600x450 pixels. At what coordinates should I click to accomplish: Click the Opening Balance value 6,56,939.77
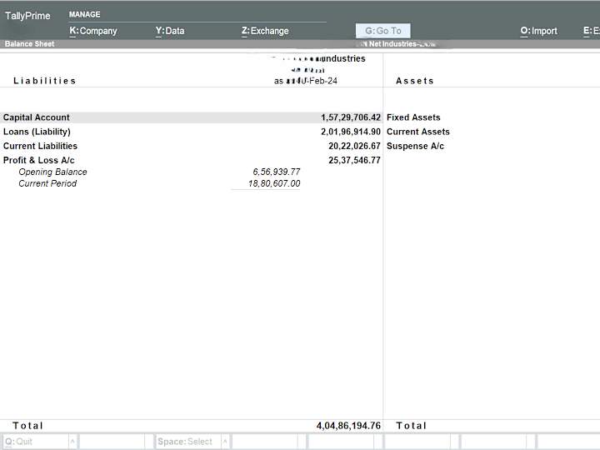click(x=277, y=172)
